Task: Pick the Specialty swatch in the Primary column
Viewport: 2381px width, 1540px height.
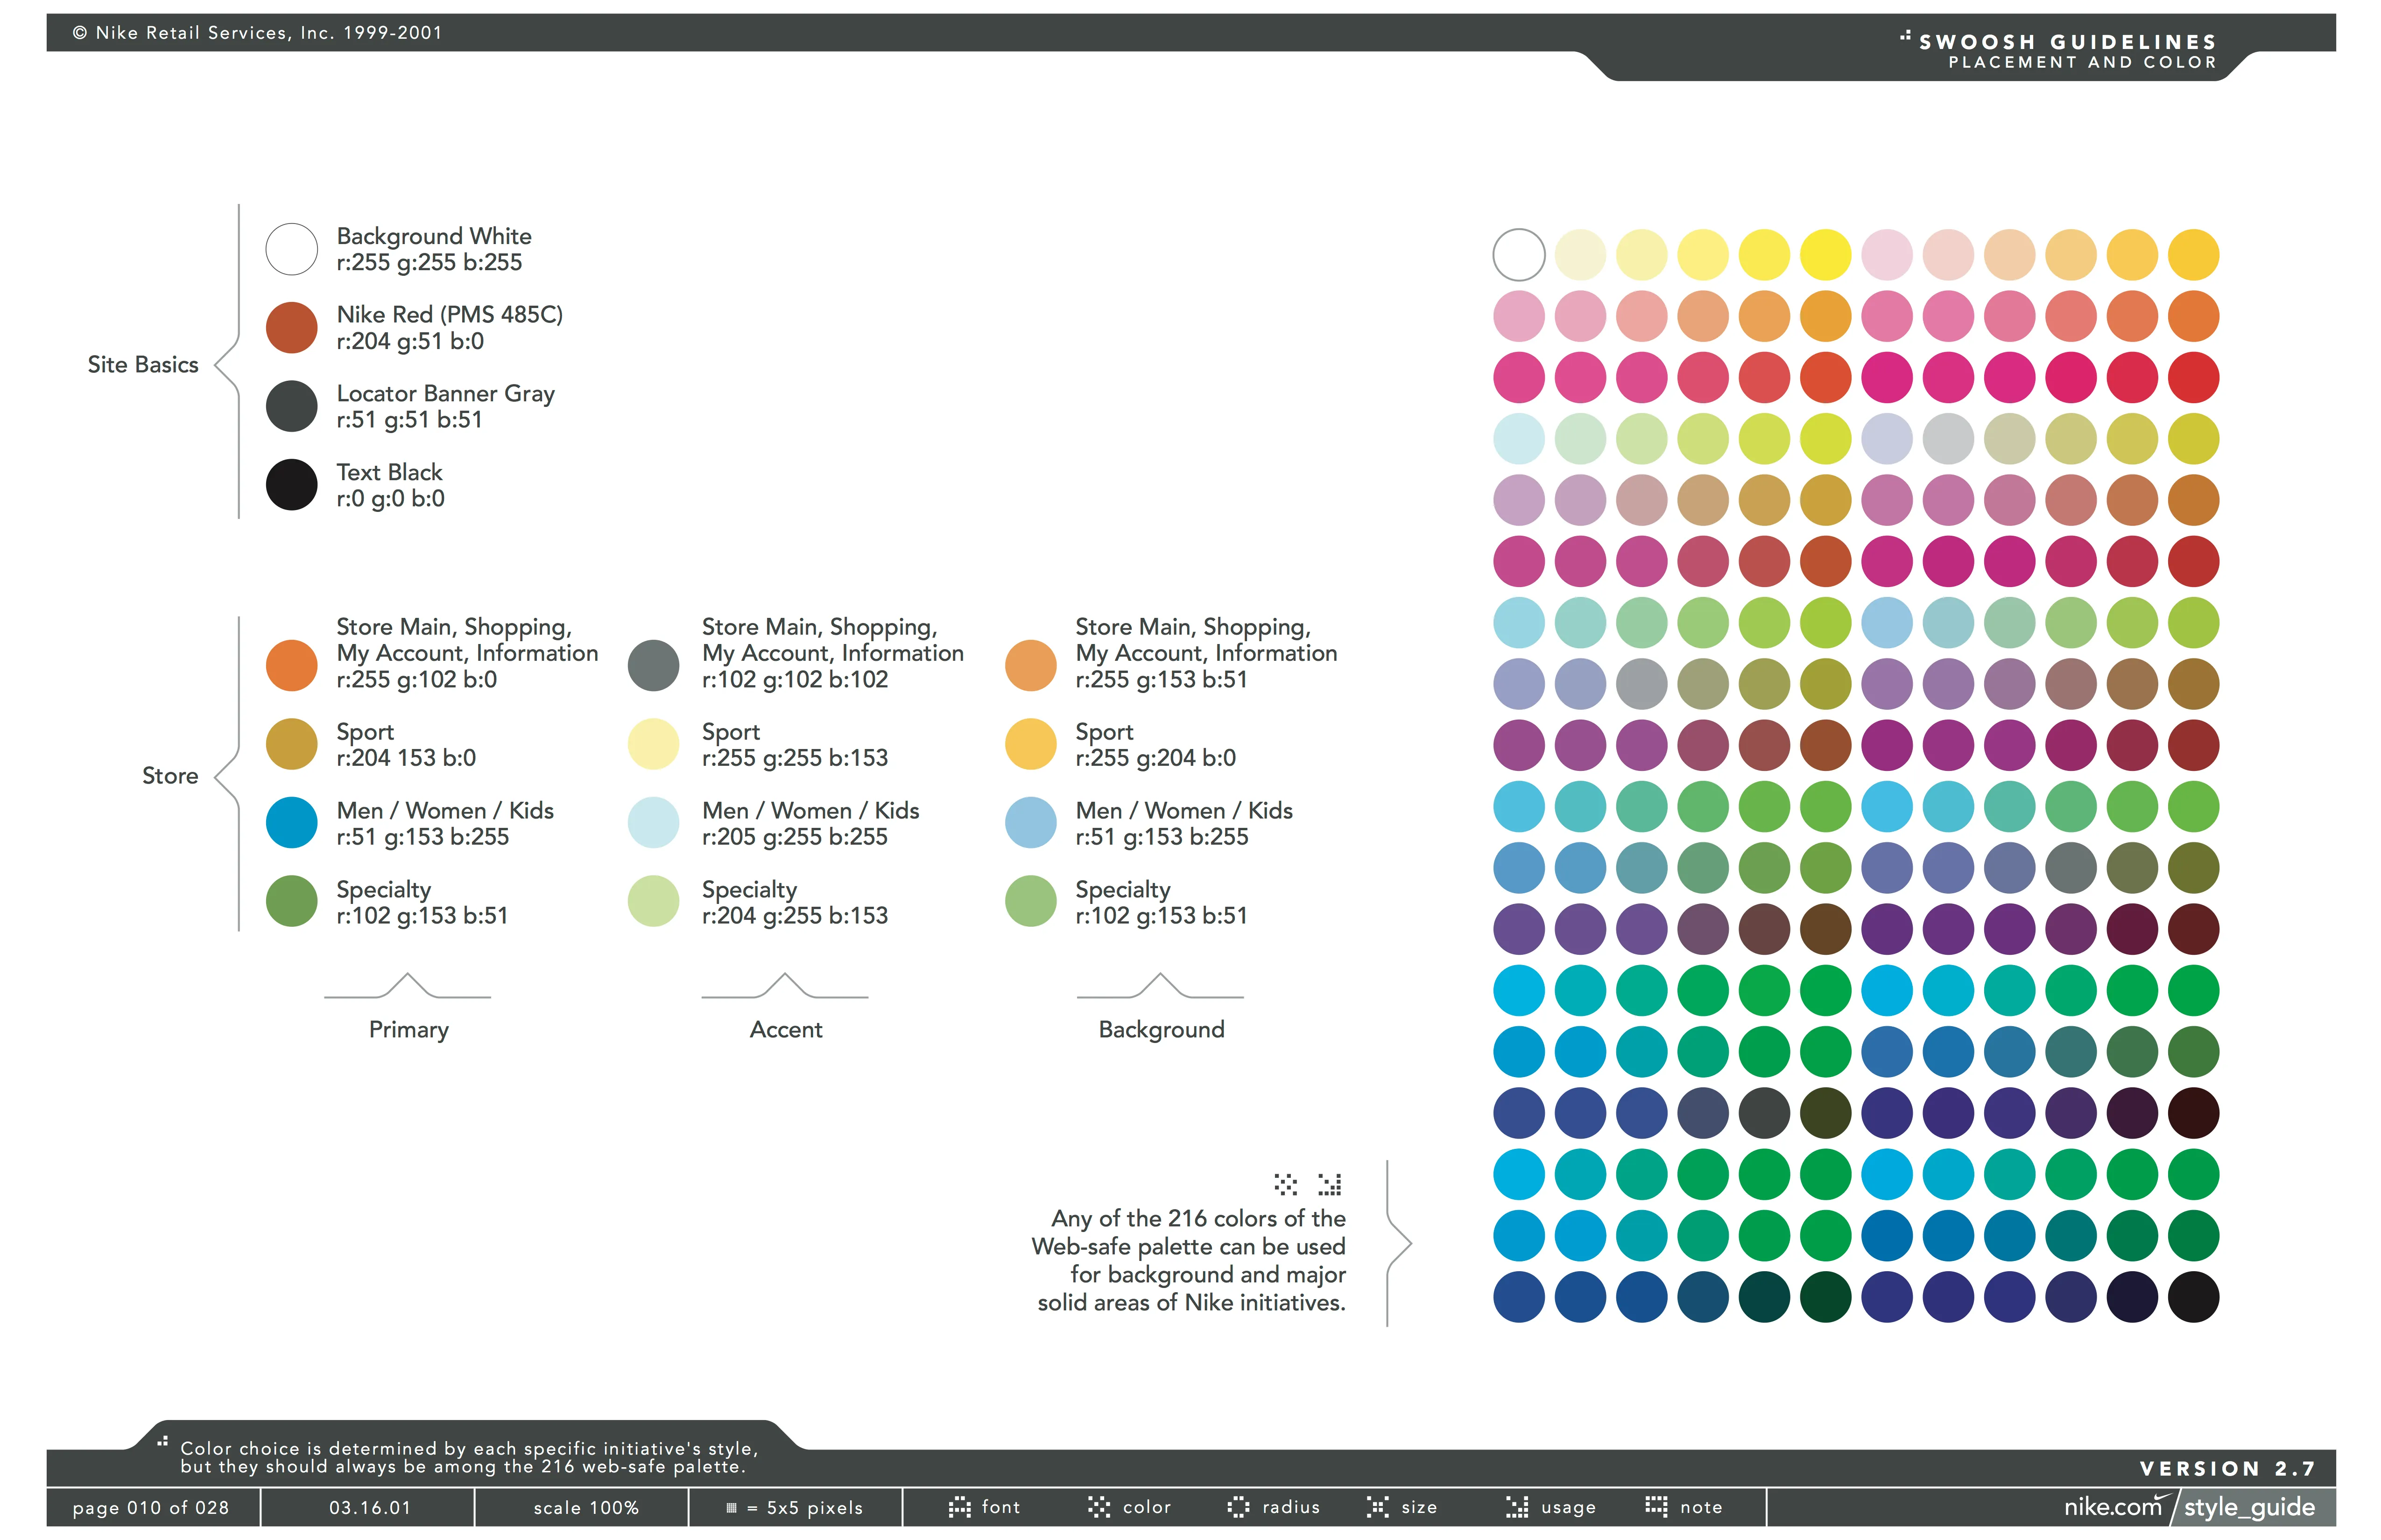Action: click(291, 901)
